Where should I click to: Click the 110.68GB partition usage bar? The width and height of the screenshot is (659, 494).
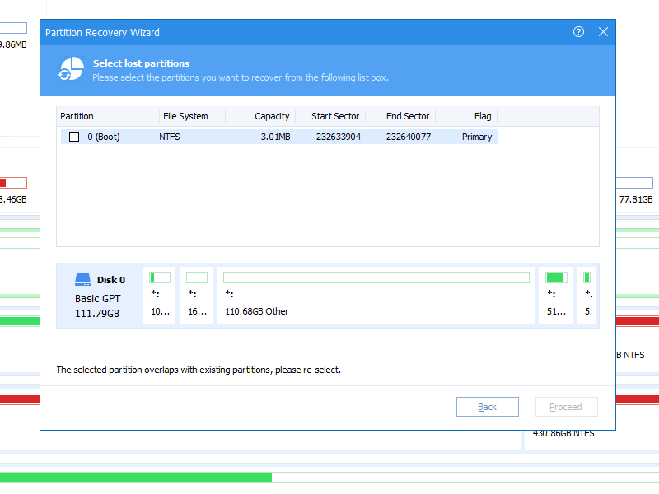[376, 277]
